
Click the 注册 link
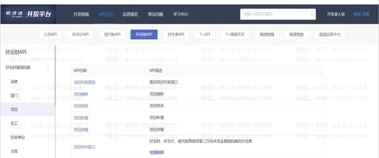[365, 14]
